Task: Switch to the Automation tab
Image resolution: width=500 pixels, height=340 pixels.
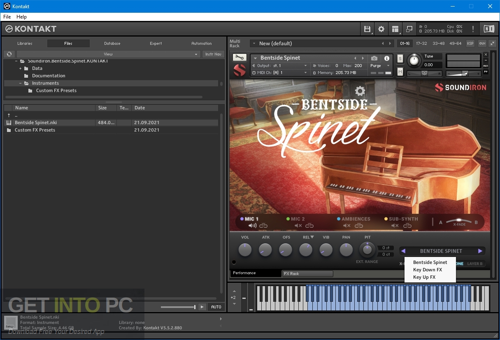Action: (x=202, y=43)
